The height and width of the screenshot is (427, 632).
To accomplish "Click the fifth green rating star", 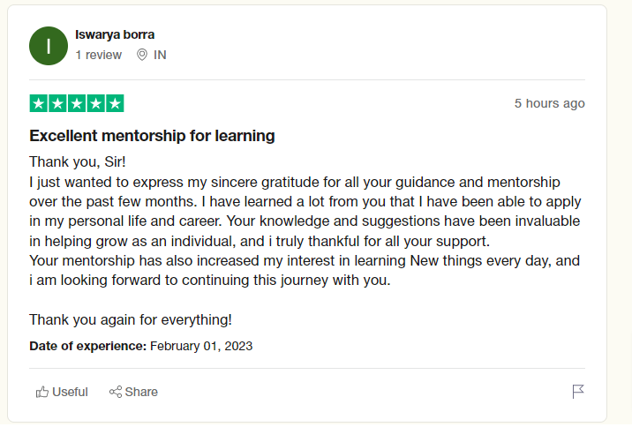I will coord(115,103).
